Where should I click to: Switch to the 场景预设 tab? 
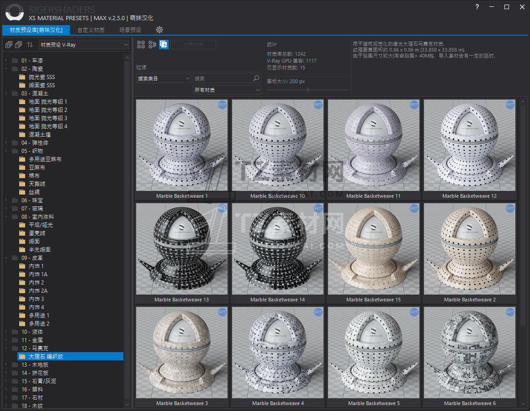[x=130, y=30]
